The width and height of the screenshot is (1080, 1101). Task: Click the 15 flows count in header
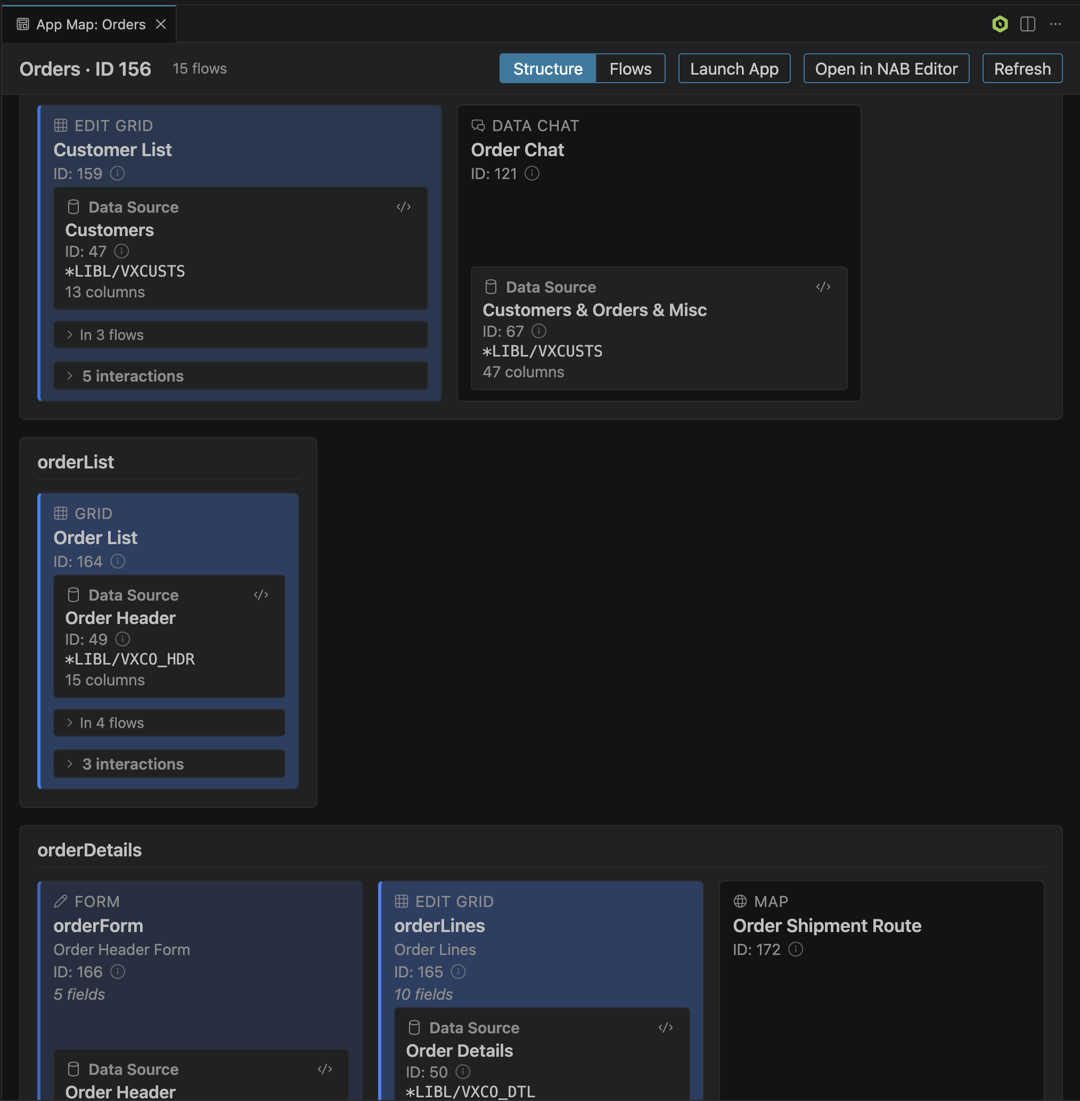point(200,69)
